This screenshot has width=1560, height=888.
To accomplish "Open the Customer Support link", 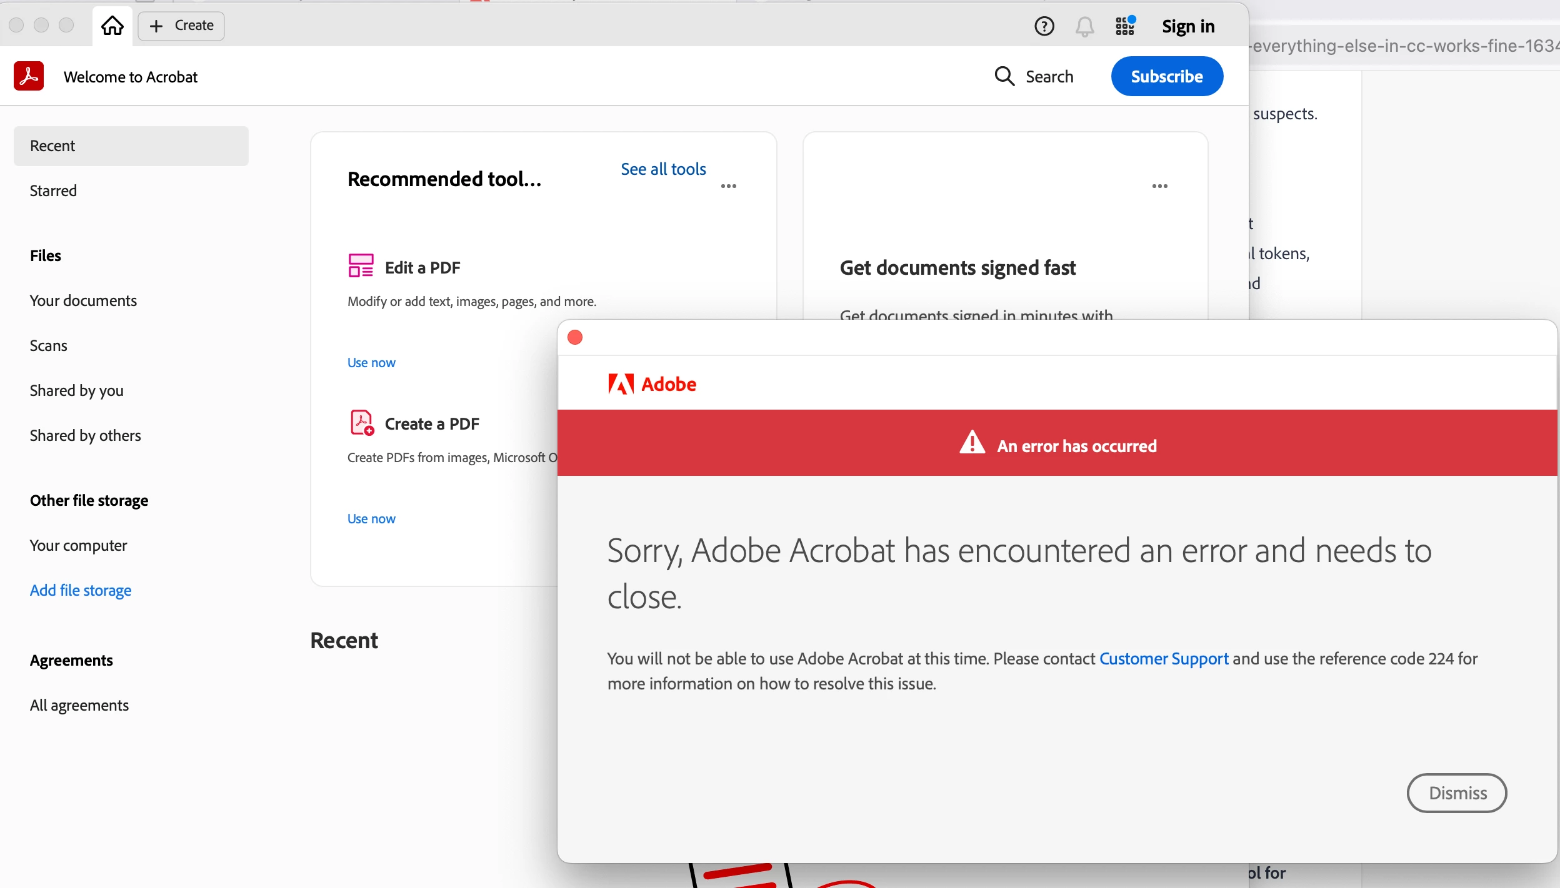I will tap(1164, 659).
